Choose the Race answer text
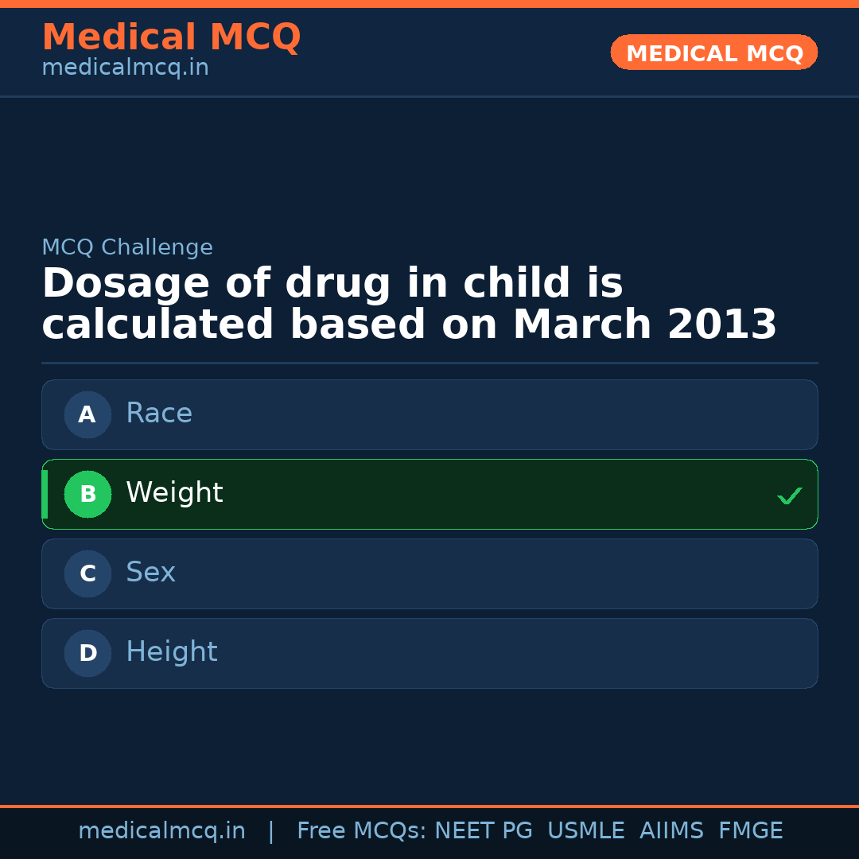 click(x=159, y=414)
